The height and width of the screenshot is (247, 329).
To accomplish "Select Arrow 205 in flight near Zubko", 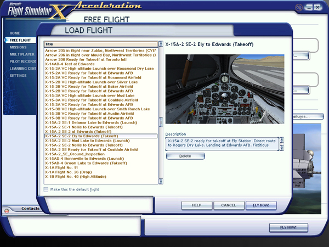I will [x=101, y=50].
